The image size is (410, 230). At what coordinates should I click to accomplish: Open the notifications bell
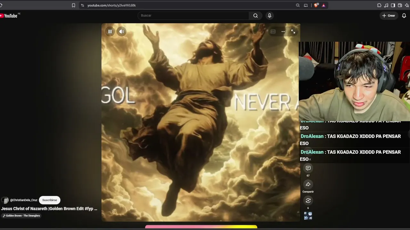(x=404, y=15)
